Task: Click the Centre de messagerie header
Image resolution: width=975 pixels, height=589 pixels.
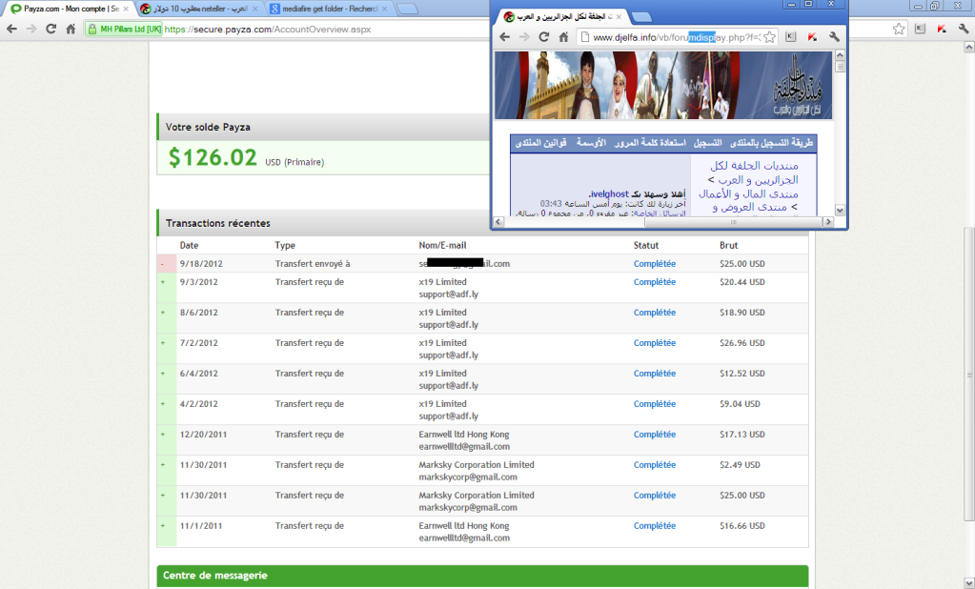Action: pyautogui.click(x=482, y=576)
